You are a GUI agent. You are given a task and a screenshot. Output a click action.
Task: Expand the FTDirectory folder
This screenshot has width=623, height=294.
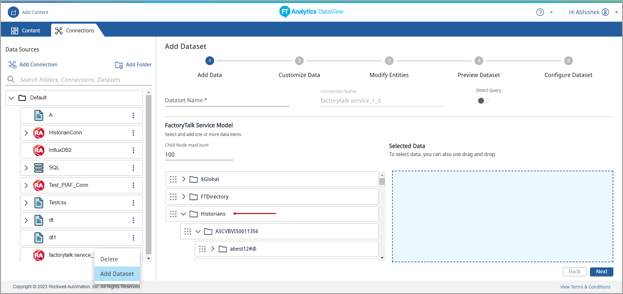coord(184,197)
